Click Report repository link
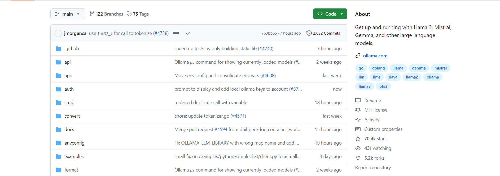 tap(373, 168)
